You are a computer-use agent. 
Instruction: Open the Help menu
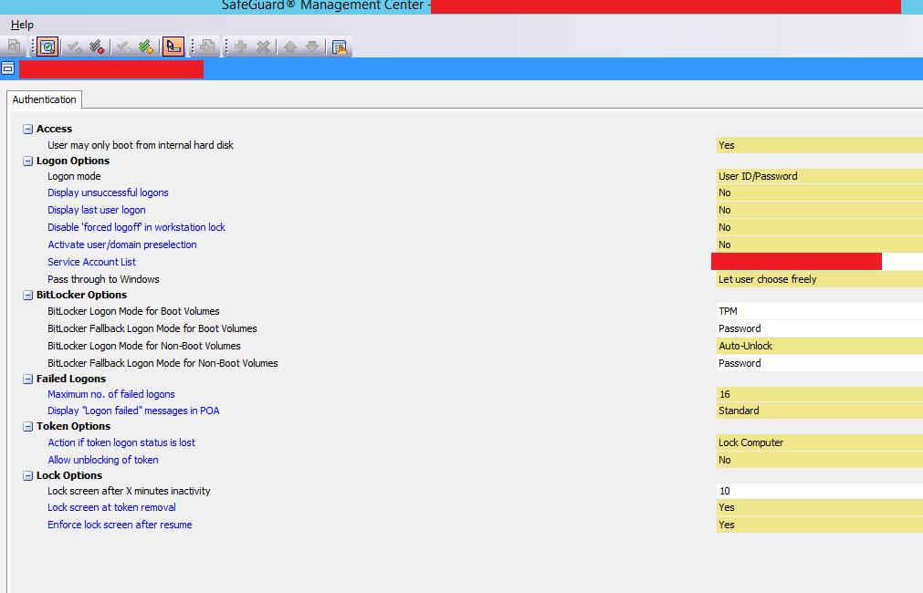pos(22,25)
